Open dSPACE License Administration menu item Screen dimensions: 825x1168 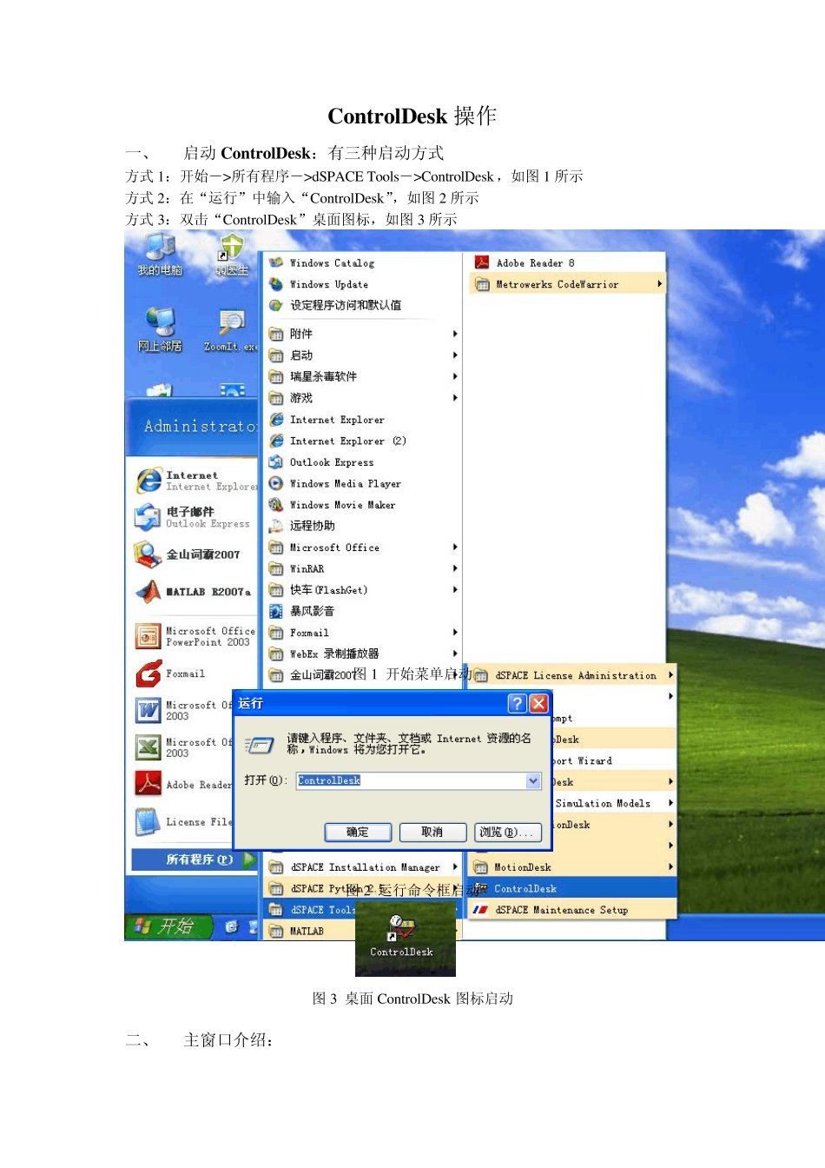coord(573,675)
